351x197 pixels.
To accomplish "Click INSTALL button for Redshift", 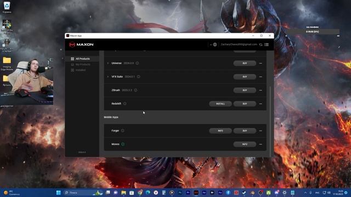I will click(x=220, y=104).
